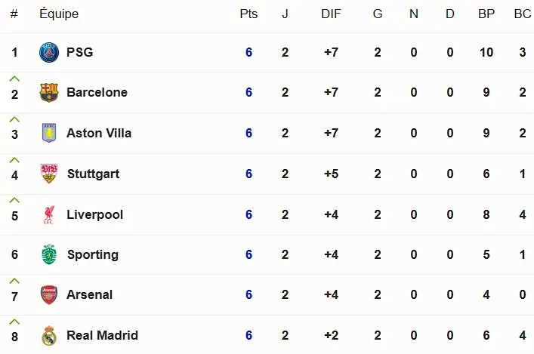Click the Arsenal club crest
The width and height of the screenshot is (534, 354).
49,295
